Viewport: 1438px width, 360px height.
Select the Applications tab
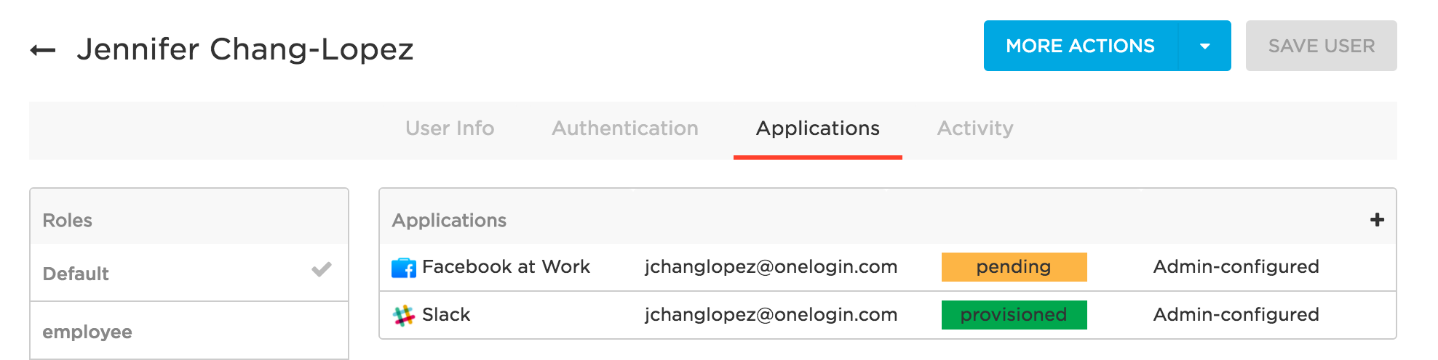pos(818,128)
